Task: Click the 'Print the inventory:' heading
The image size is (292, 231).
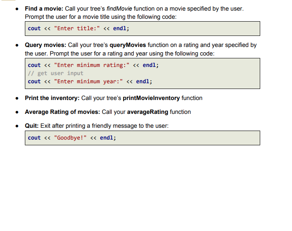Action: [52, 98]
